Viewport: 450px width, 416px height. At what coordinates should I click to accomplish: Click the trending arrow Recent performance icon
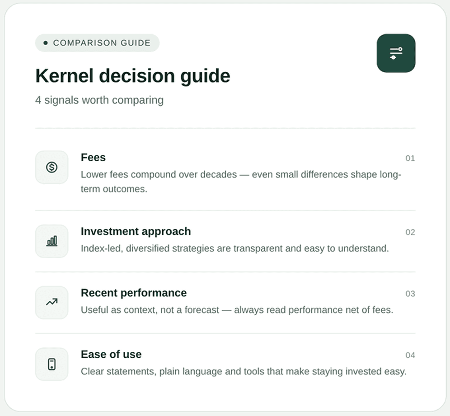coord(52,302)
